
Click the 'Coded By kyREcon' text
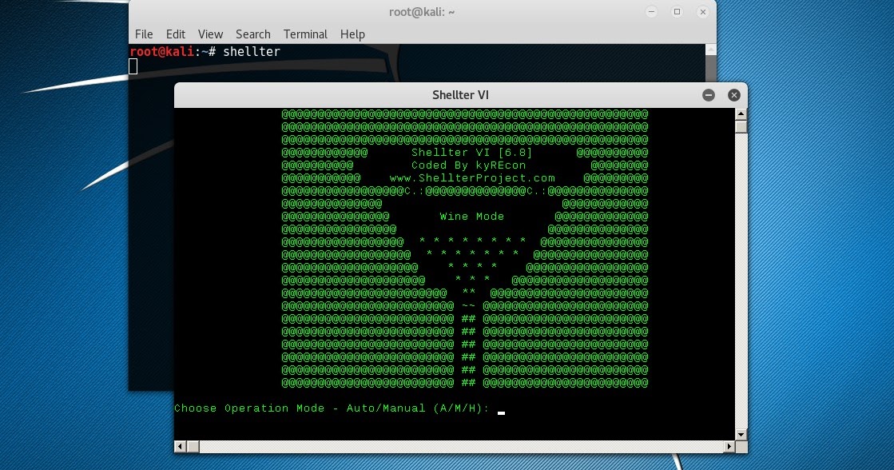469,165
